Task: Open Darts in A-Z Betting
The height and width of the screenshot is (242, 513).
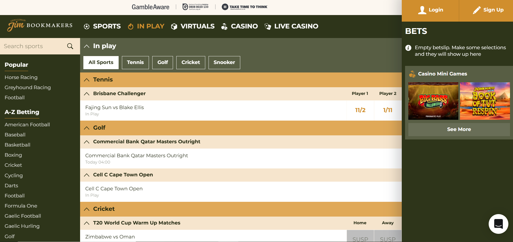Action: pos(11,186)
